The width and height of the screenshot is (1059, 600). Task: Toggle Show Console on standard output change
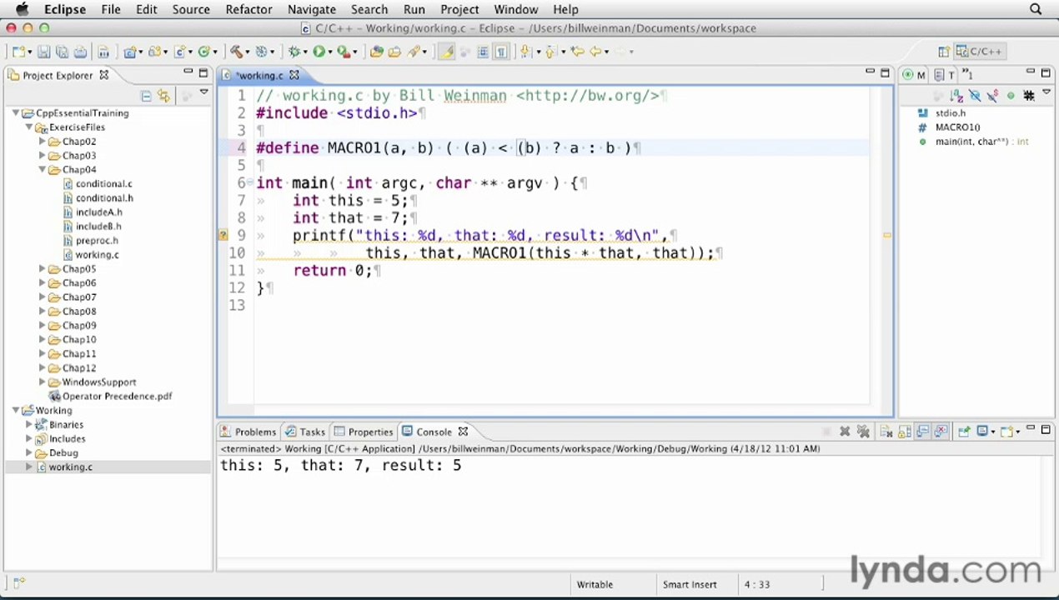click(x=923, y=432)
